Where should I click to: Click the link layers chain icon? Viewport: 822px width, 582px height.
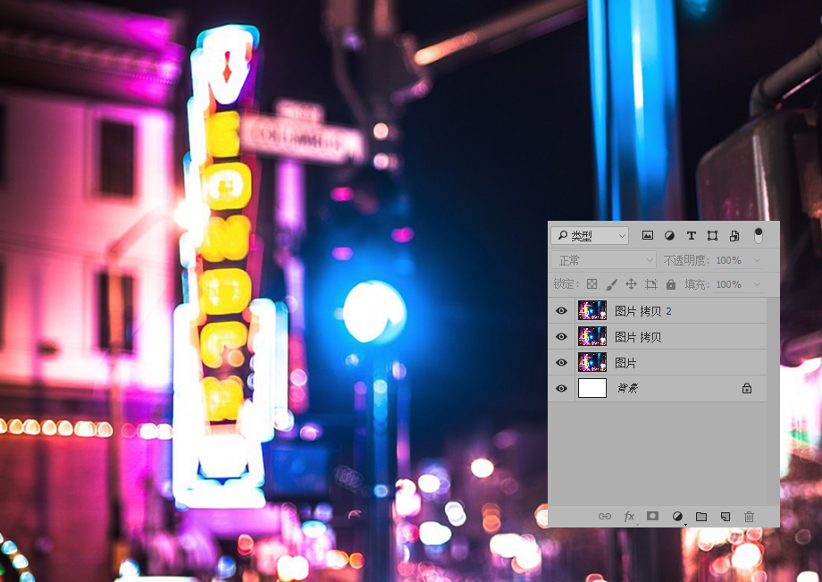[x=605, y=517]
